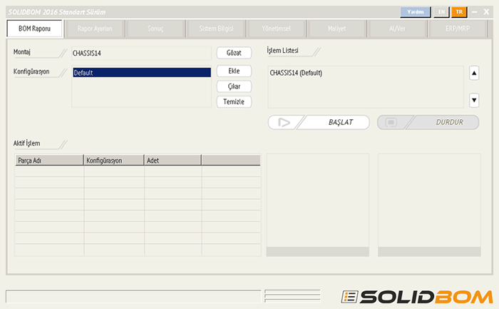The height and width of the screenshot is (309, 499).
Task: Select the Maliyet tab
Action: pos(336,29)
